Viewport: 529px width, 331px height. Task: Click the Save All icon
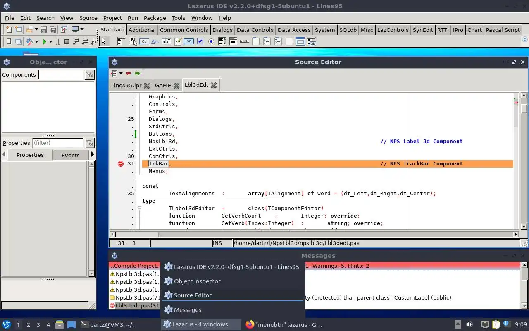click(53, 29)
